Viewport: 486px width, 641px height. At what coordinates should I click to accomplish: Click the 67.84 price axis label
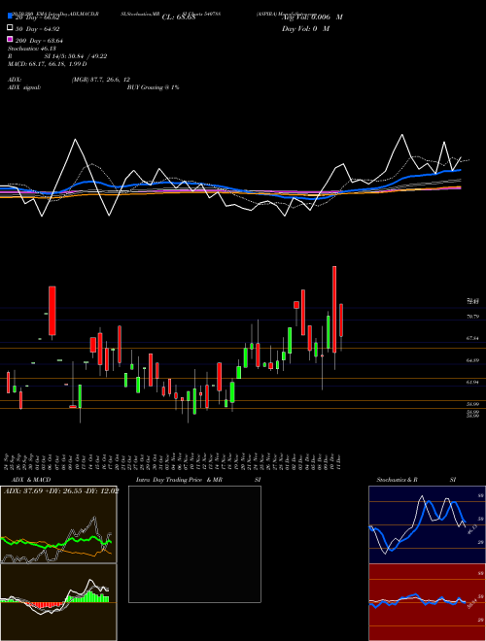(473, 339)
